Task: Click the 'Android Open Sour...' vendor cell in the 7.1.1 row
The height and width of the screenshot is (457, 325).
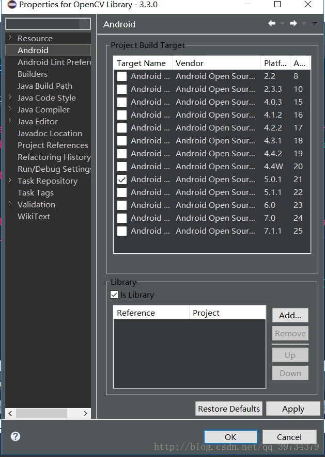Action: 215,231
